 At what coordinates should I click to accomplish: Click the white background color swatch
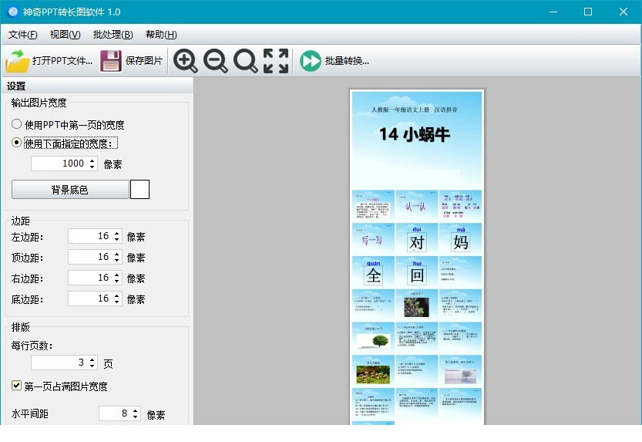139,189
